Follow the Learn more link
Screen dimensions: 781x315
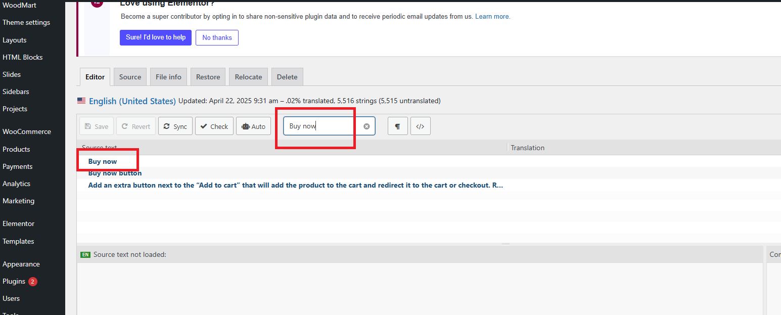tap(492, 17)
